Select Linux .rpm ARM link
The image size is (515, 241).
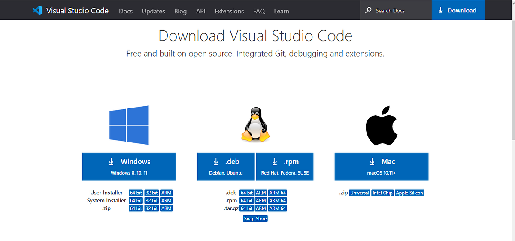[261, 201]
